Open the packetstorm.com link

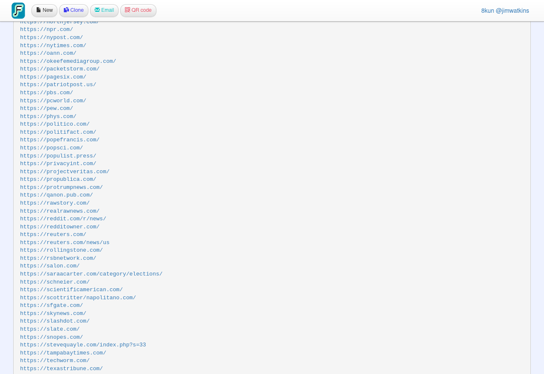tap(60, 69)
